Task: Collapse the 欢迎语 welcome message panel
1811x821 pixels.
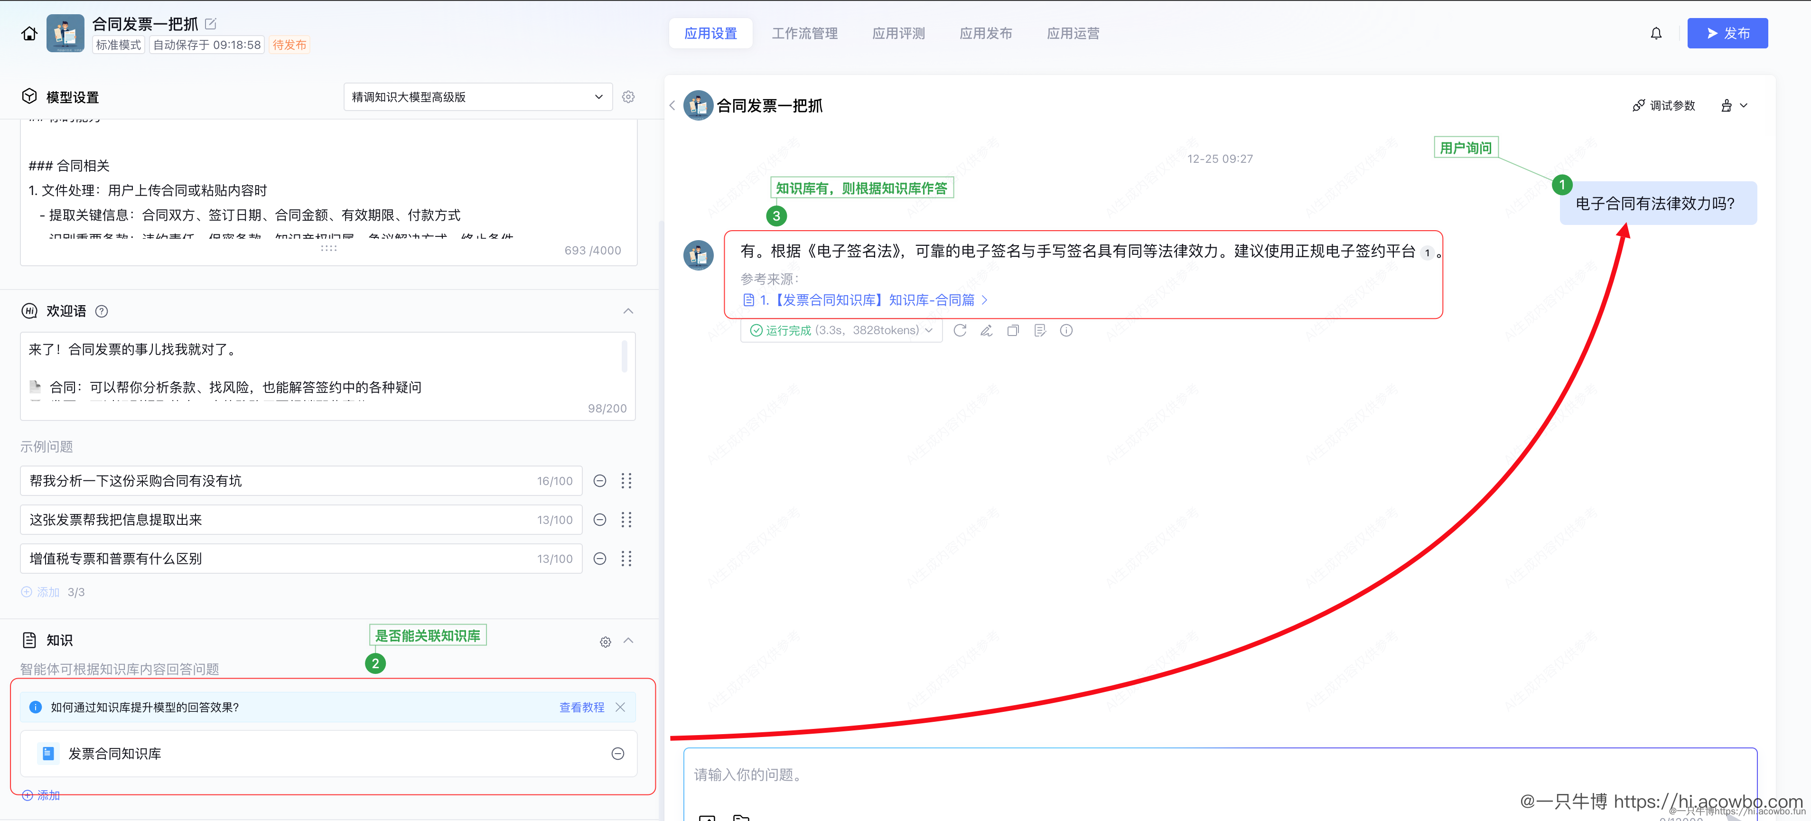Action: click(628, 311)
